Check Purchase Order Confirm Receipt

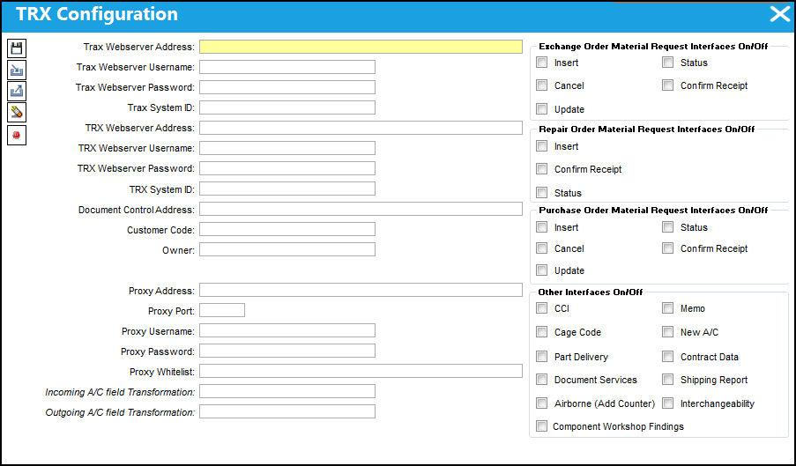tap(668, 248)
